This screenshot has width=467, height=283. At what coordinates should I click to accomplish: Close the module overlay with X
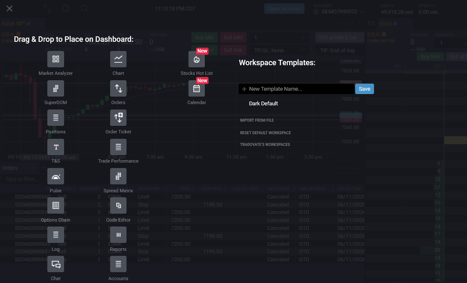pos(10,8)
